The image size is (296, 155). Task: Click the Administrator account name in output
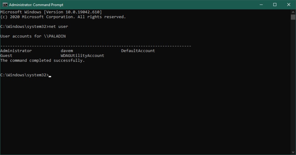click(16, 51)
